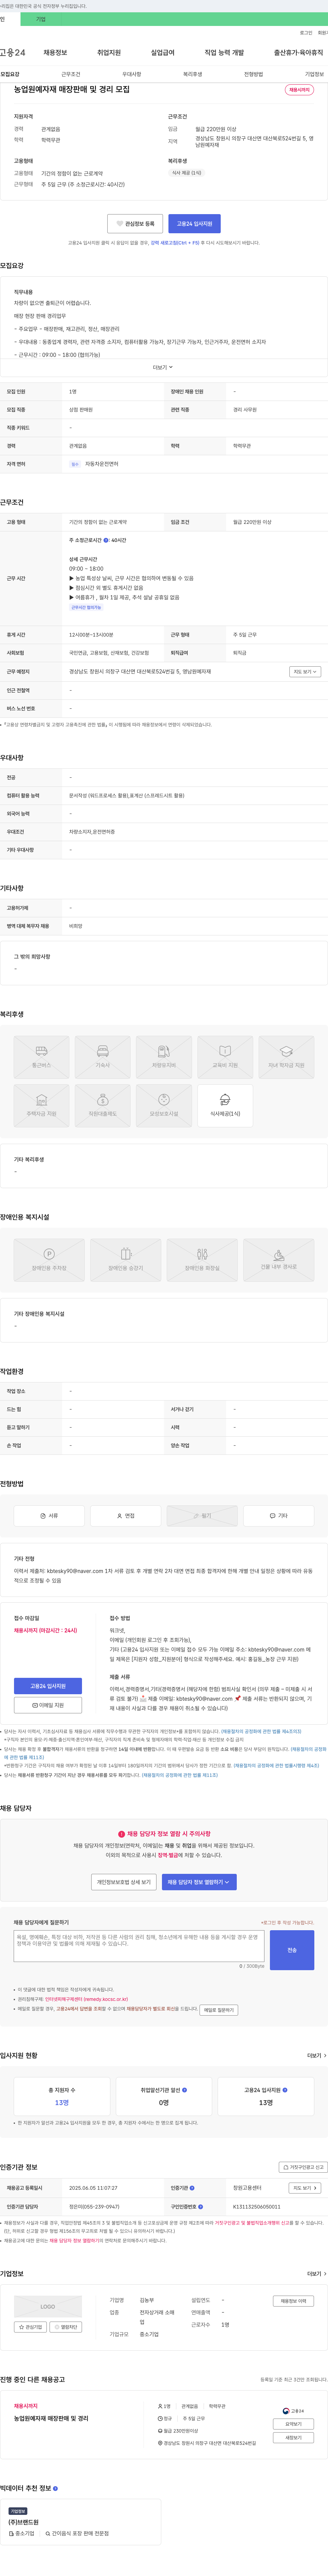Click the 농업원예자재 매장판매 및 경리 posting link
Screen dimensions: 328x2576
(51, 2418)
